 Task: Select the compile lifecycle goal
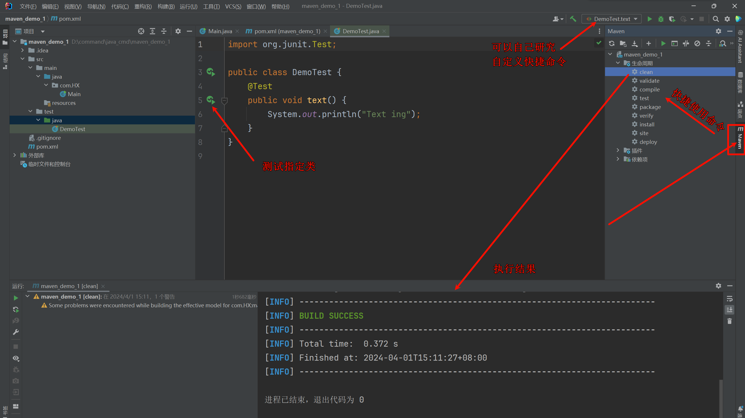649,89
